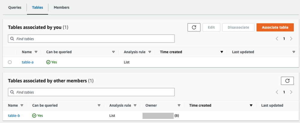Focus the Find tables search for your tables
The image size is (300, 123).
pos(91,39)
